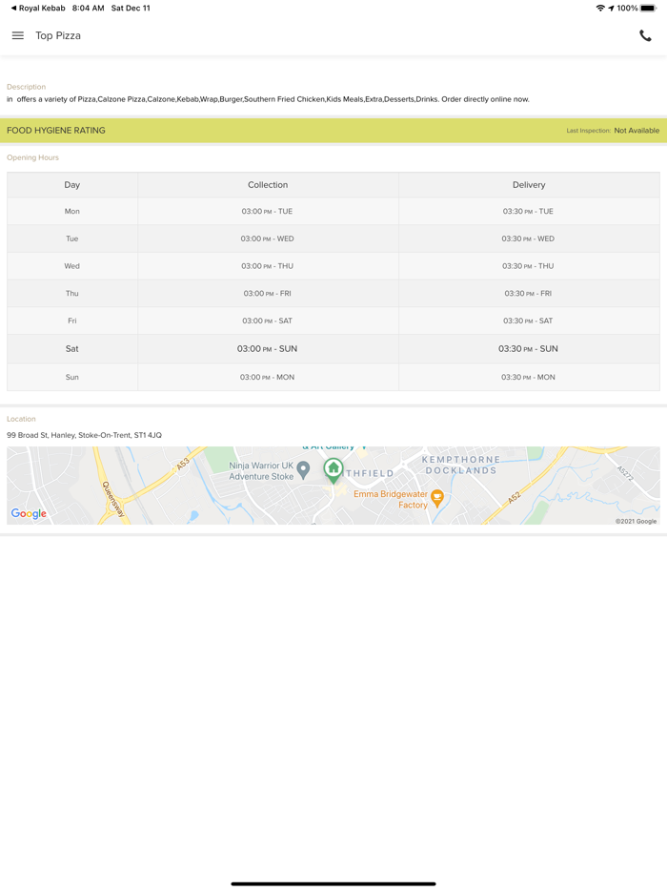Select Sunday collection hours 03:00 PM - MON
This screenshot has height=891, width=667.
click(268, 377)
